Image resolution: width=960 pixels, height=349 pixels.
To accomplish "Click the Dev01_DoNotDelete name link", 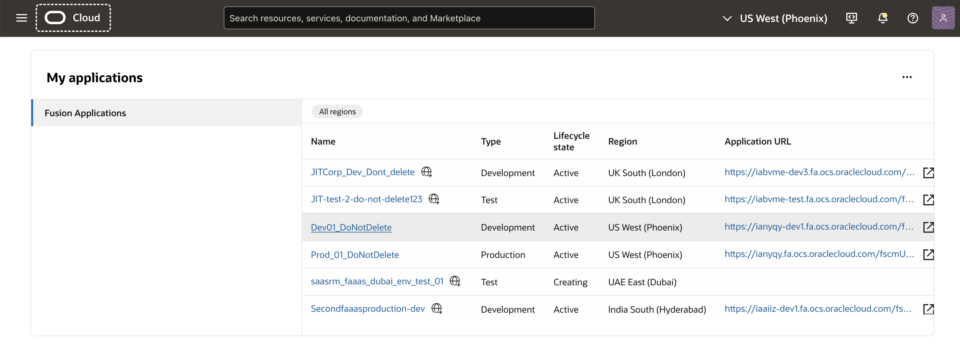I will [x=351, y=227].
